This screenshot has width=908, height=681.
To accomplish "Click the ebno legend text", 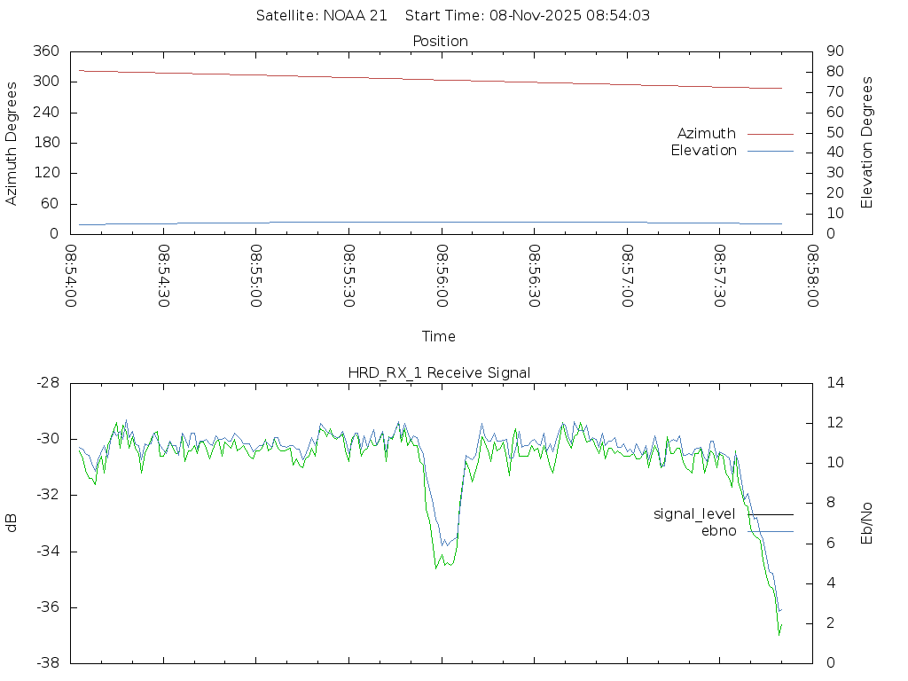I will coord(718,531).
